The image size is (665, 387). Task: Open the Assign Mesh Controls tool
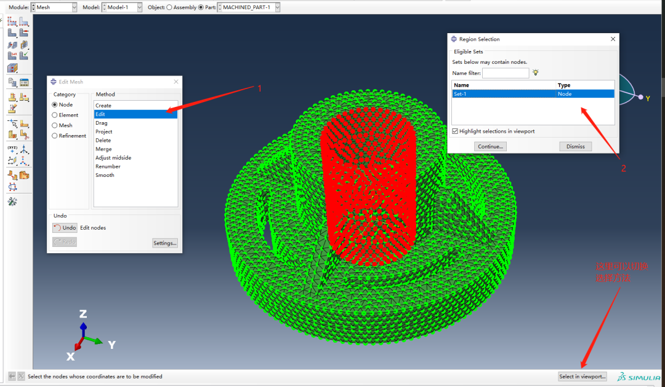pyautogui.click(x=12, y=44)
